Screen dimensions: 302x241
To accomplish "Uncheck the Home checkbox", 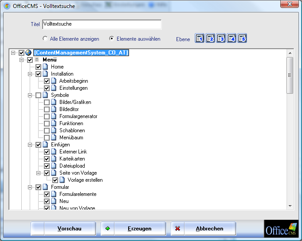I will [38, 67].
